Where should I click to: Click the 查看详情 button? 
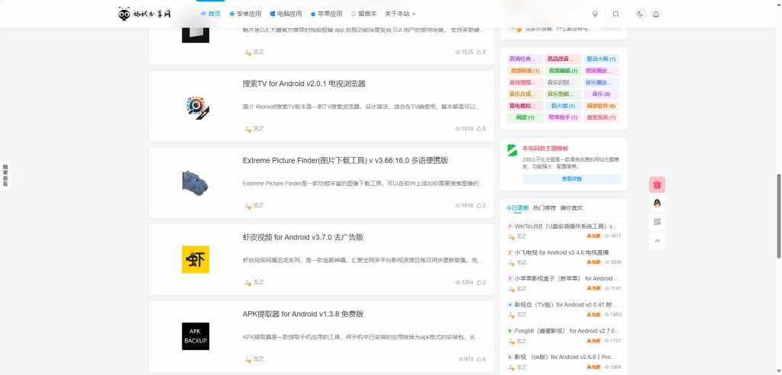pyautogui.click(x=571, y=179)
